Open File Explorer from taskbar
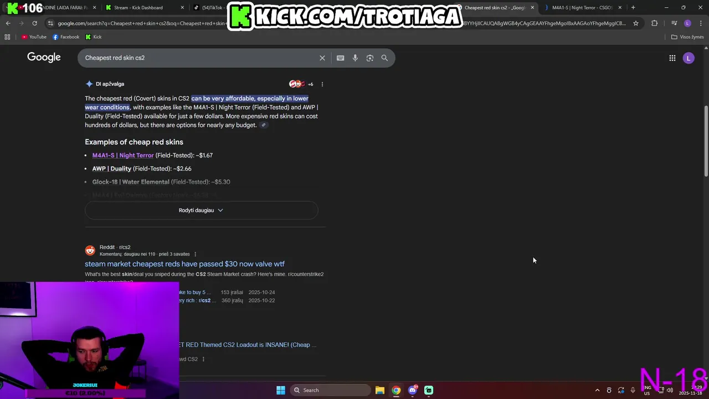The height and width of the screenshot is (399, 709). 379,390
